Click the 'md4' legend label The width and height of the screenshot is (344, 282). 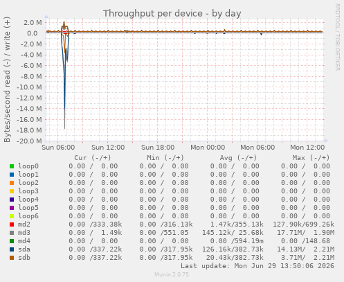pos(24,241)
